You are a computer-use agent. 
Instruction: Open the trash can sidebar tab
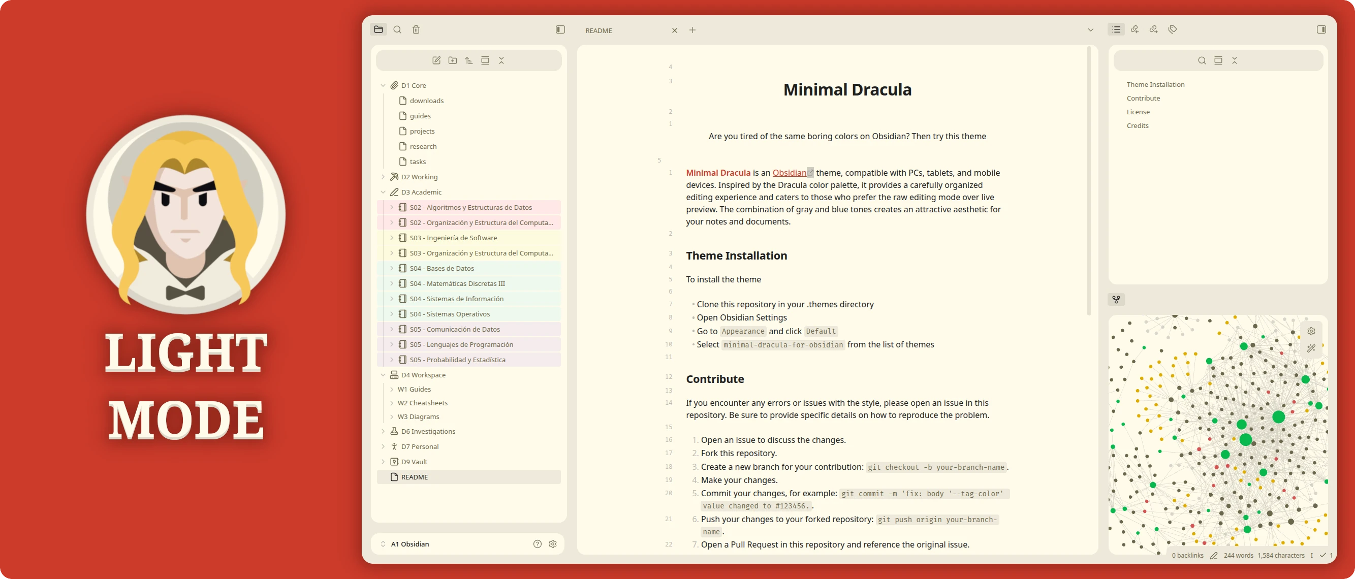416,29
